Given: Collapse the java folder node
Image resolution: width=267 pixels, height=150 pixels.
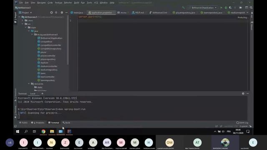Looking at the screenshot, I should pos(29,31).
